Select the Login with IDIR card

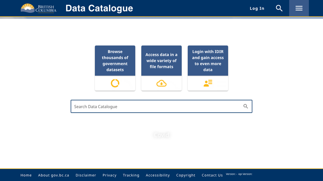tap(208, 68)
